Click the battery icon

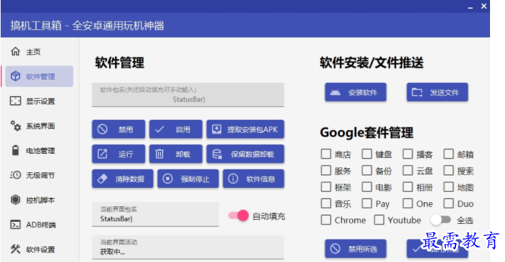click(16, 150)
